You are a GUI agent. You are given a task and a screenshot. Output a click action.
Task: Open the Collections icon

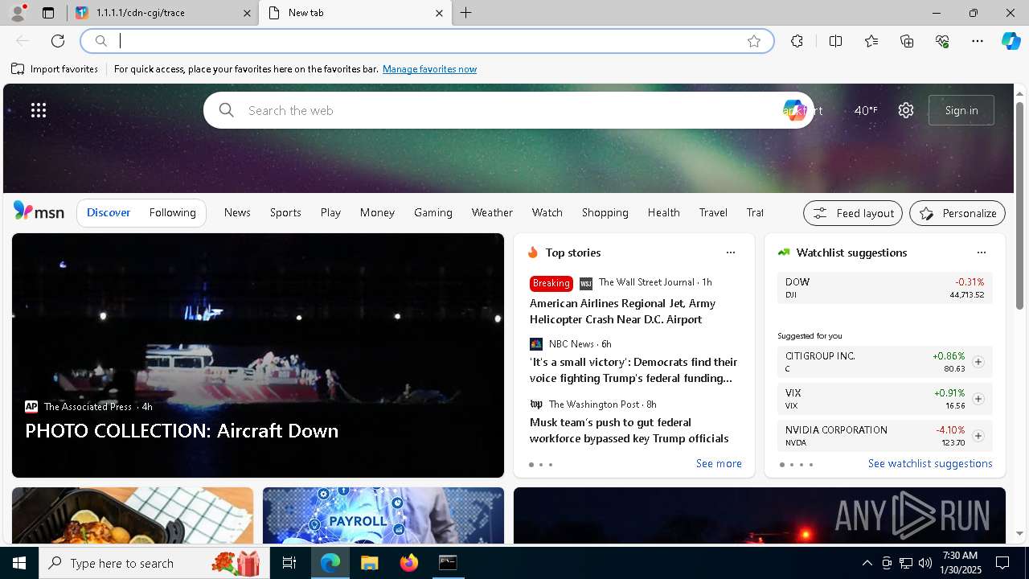907,41
